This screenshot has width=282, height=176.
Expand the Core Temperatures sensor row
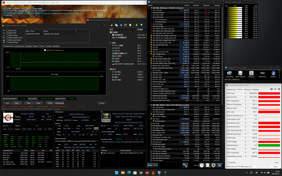[151, 20]
